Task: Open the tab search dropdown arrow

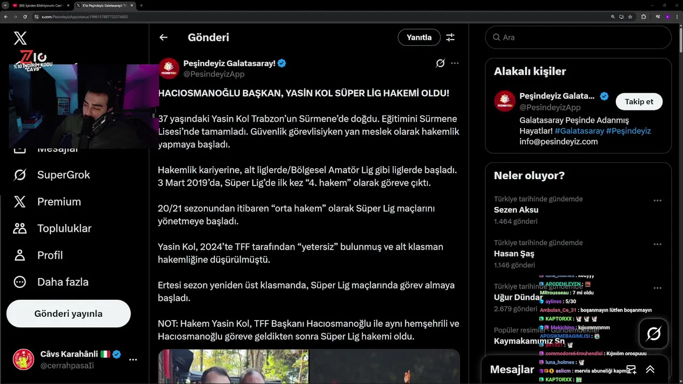Action: point(4,5)
